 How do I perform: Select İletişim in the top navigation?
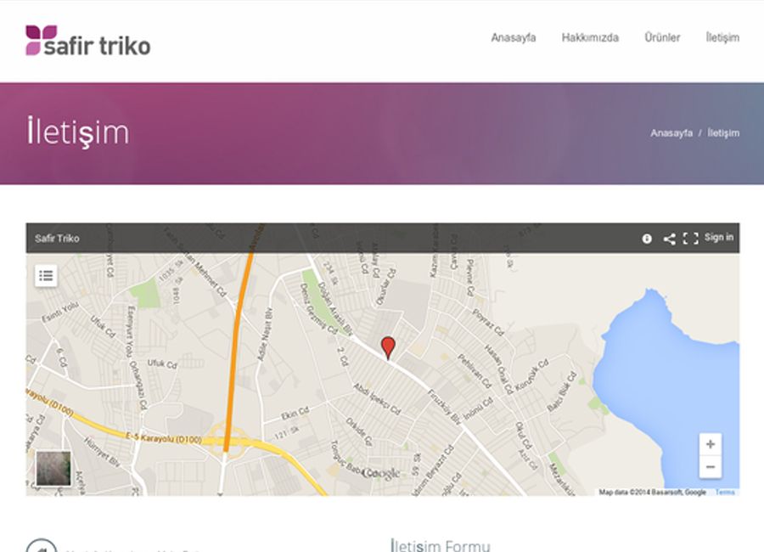(722, 37)
